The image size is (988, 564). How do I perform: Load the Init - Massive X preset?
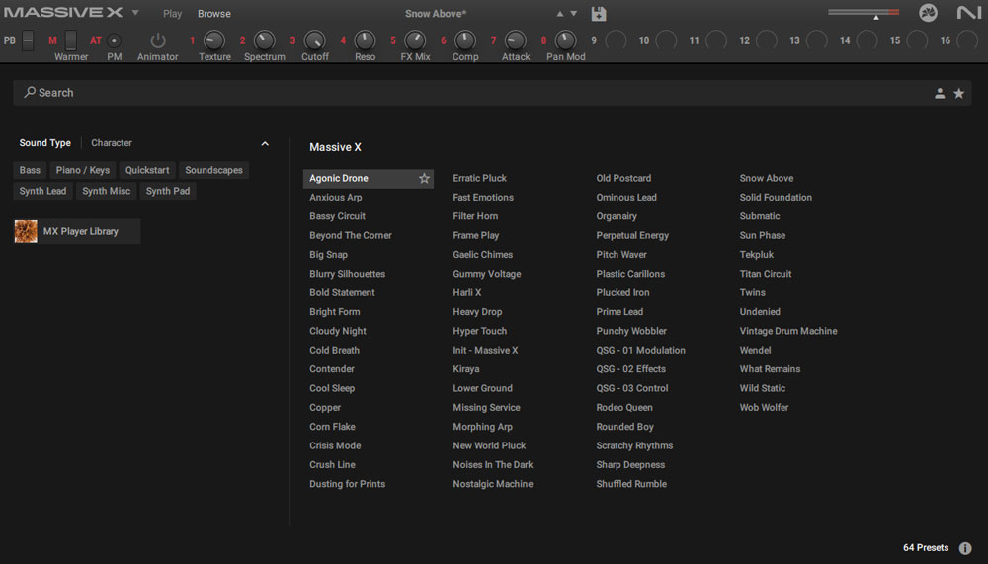485,351
